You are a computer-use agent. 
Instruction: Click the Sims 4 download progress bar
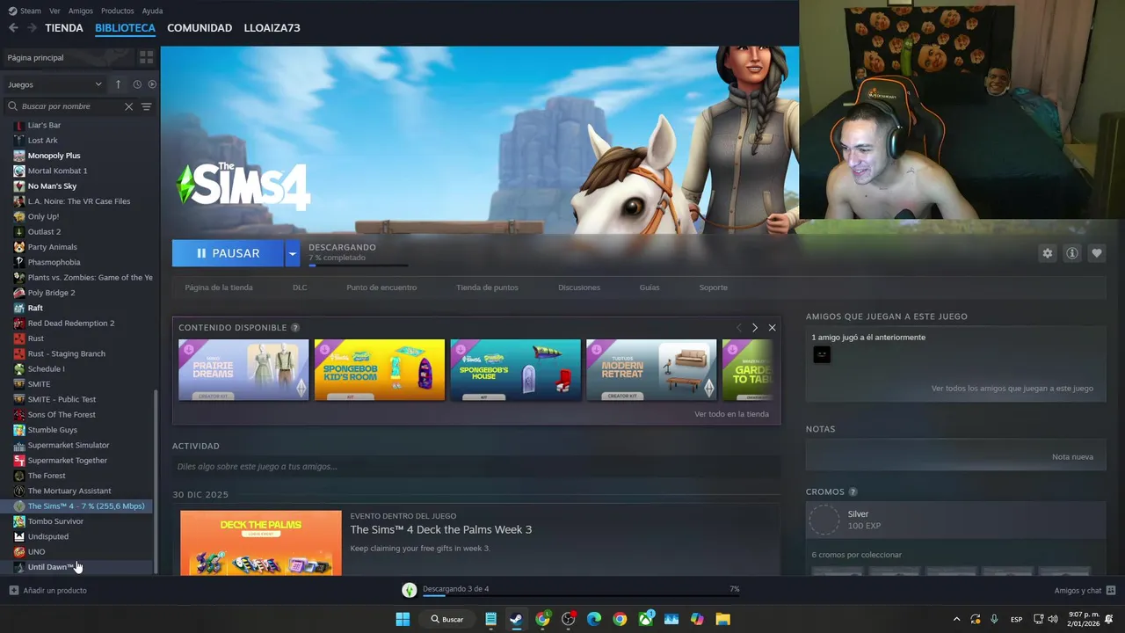tap(358, 265)
